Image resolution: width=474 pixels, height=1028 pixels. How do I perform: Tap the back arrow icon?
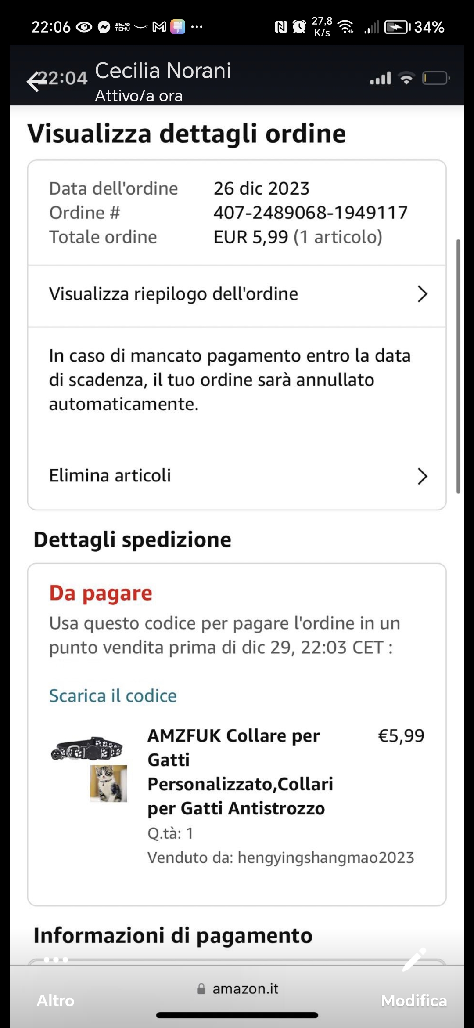click(36, 82)
